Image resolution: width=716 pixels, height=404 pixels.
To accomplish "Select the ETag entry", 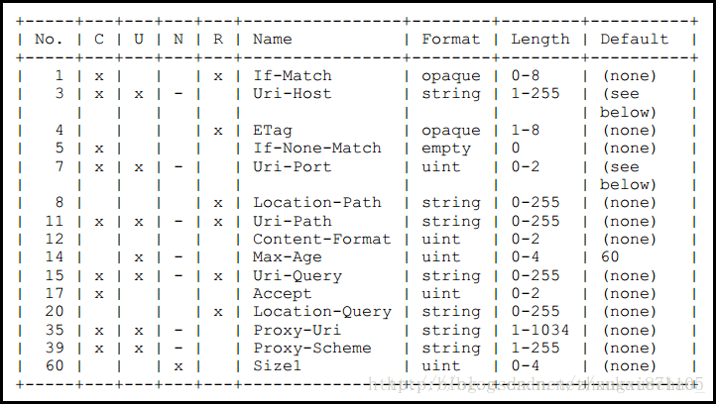I will click(x=272, y=131).
